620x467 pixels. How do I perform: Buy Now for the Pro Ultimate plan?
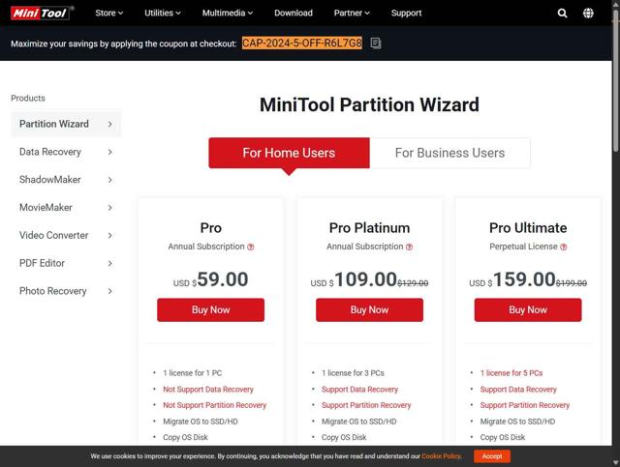pos(528,310)
